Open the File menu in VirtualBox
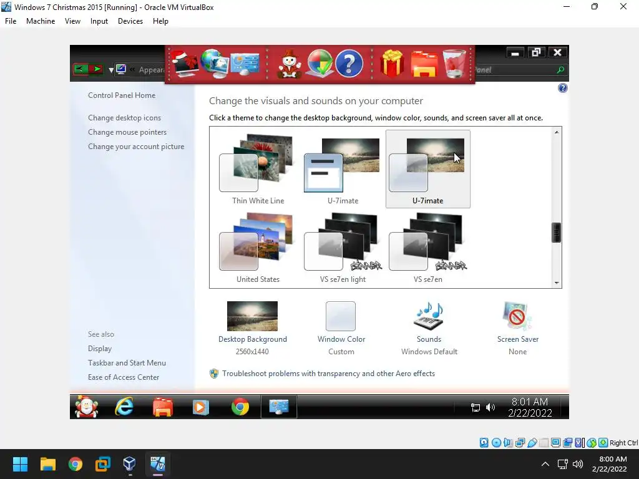Screen dimensions: 639x479 [11, 21]
